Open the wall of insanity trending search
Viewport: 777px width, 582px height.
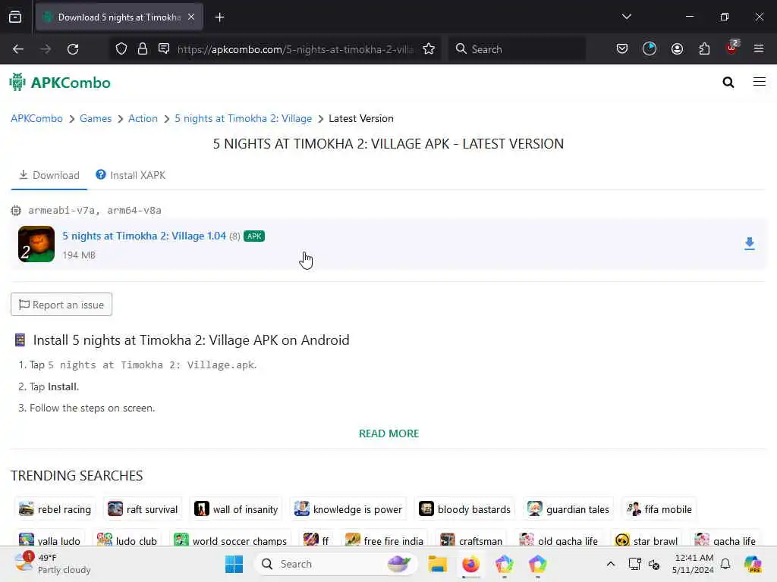tap(236, 509)
